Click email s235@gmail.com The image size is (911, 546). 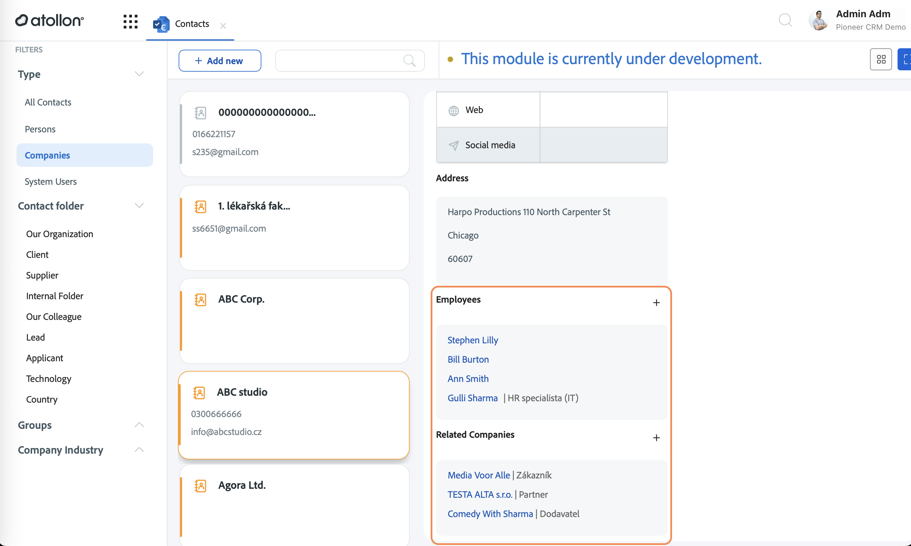pyautogui.click(x=225, y=152)
